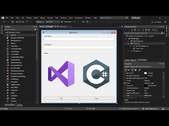This screenshot has height=126, width=169.
Task: Toggle pin on Form1.cs [Design] tab
Action: click(x=55, y=27)
